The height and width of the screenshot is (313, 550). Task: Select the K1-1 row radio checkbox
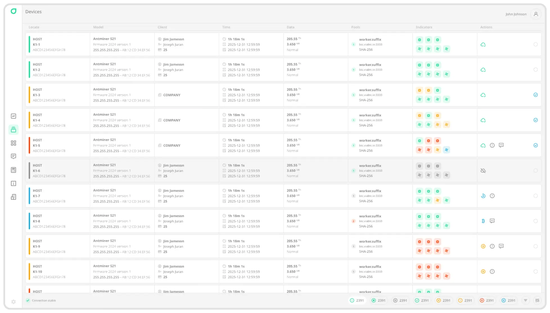535,44
